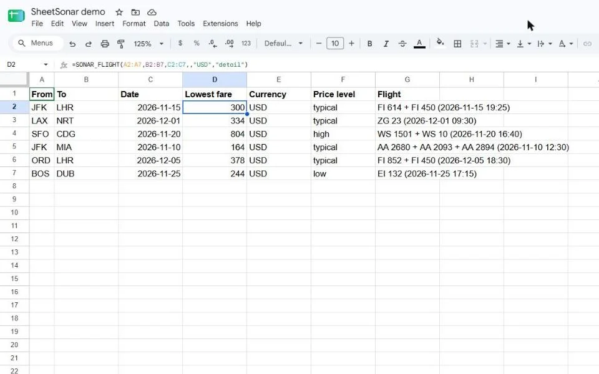
Task: Select the Price level header cell
Action: (x=343, y=94)
